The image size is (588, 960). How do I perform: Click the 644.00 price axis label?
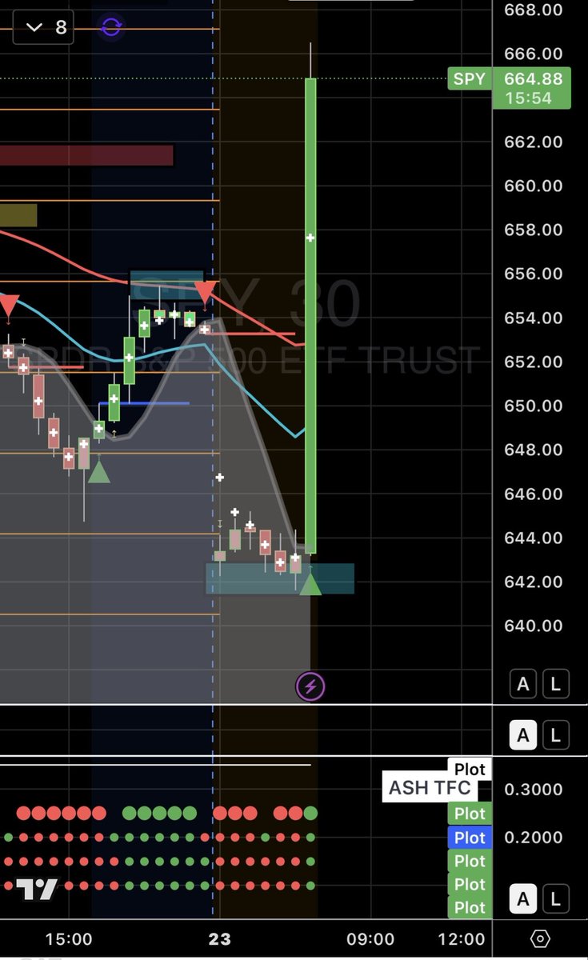(x=533, y=538)
